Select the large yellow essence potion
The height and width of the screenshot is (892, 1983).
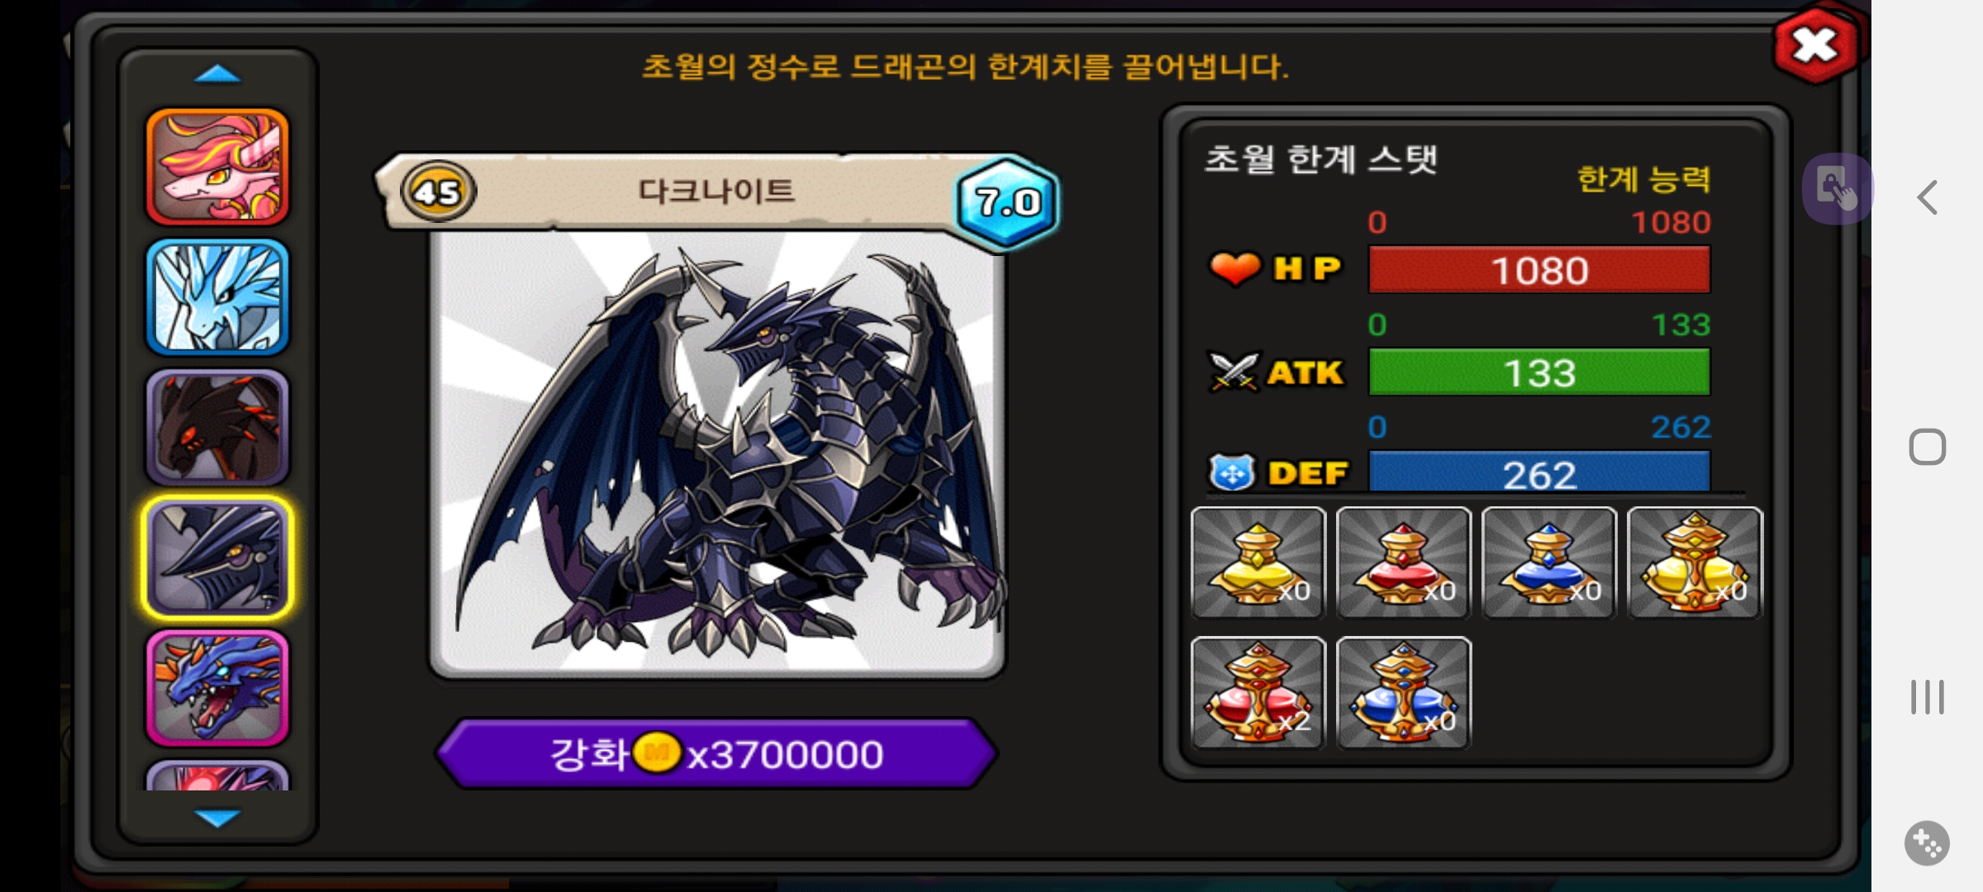pyautogui.click(x=1695, y=562)
